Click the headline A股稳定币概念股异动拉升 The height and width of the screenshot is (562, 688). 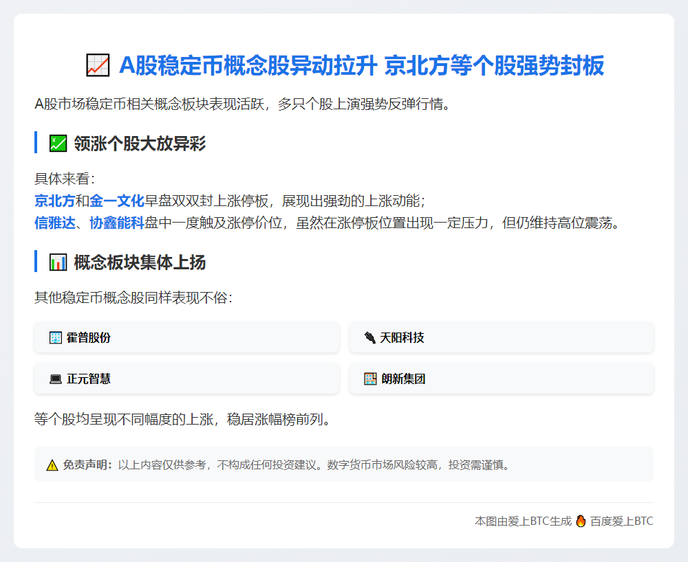pyautogui.click(x=248, y=66)
